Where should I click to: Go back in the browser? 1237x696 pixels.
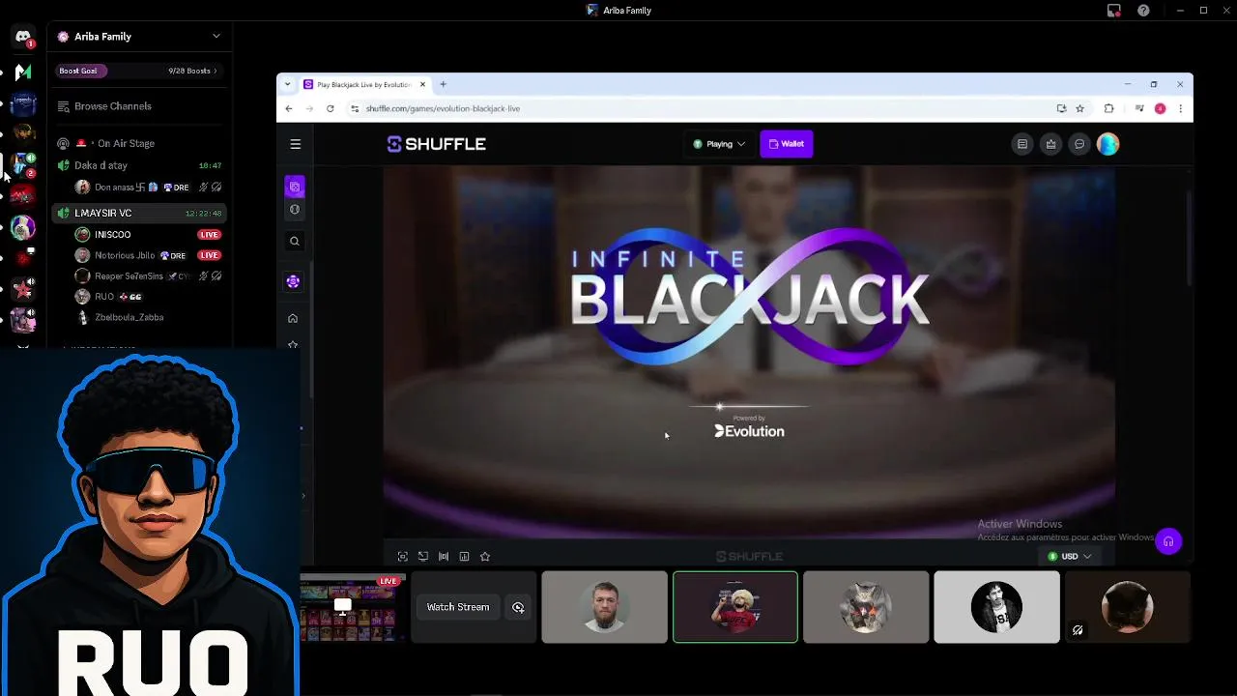tap(289, 108)
